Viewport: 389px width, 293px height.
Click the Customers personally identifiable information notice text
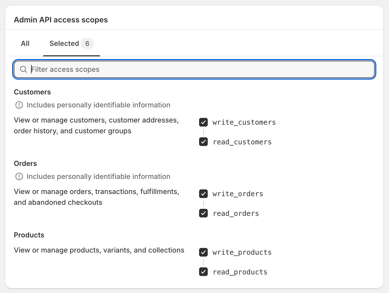[x=98, y=105]
